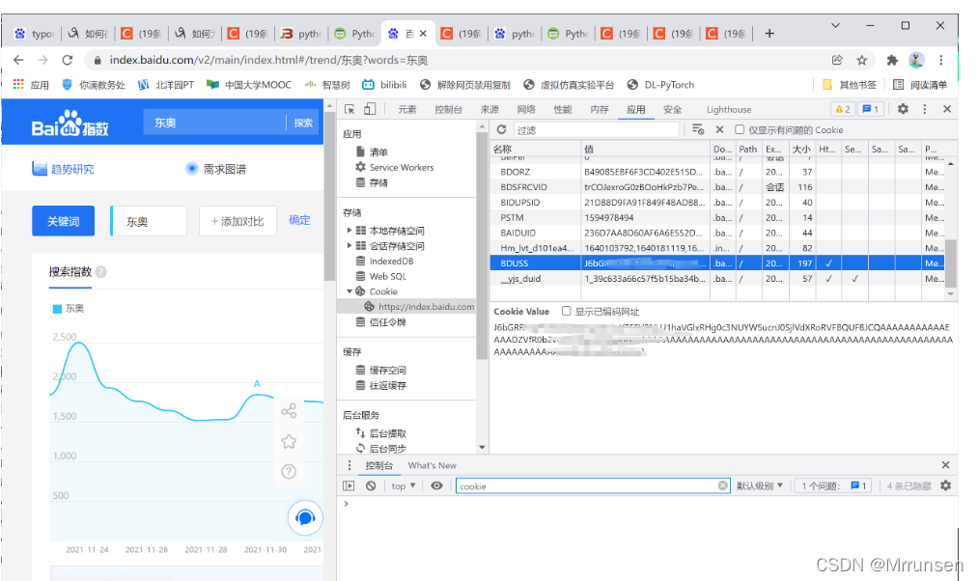978x581 pixels.
Task: Check 显示已编码网址 checkbox
Action: point(567,311)
